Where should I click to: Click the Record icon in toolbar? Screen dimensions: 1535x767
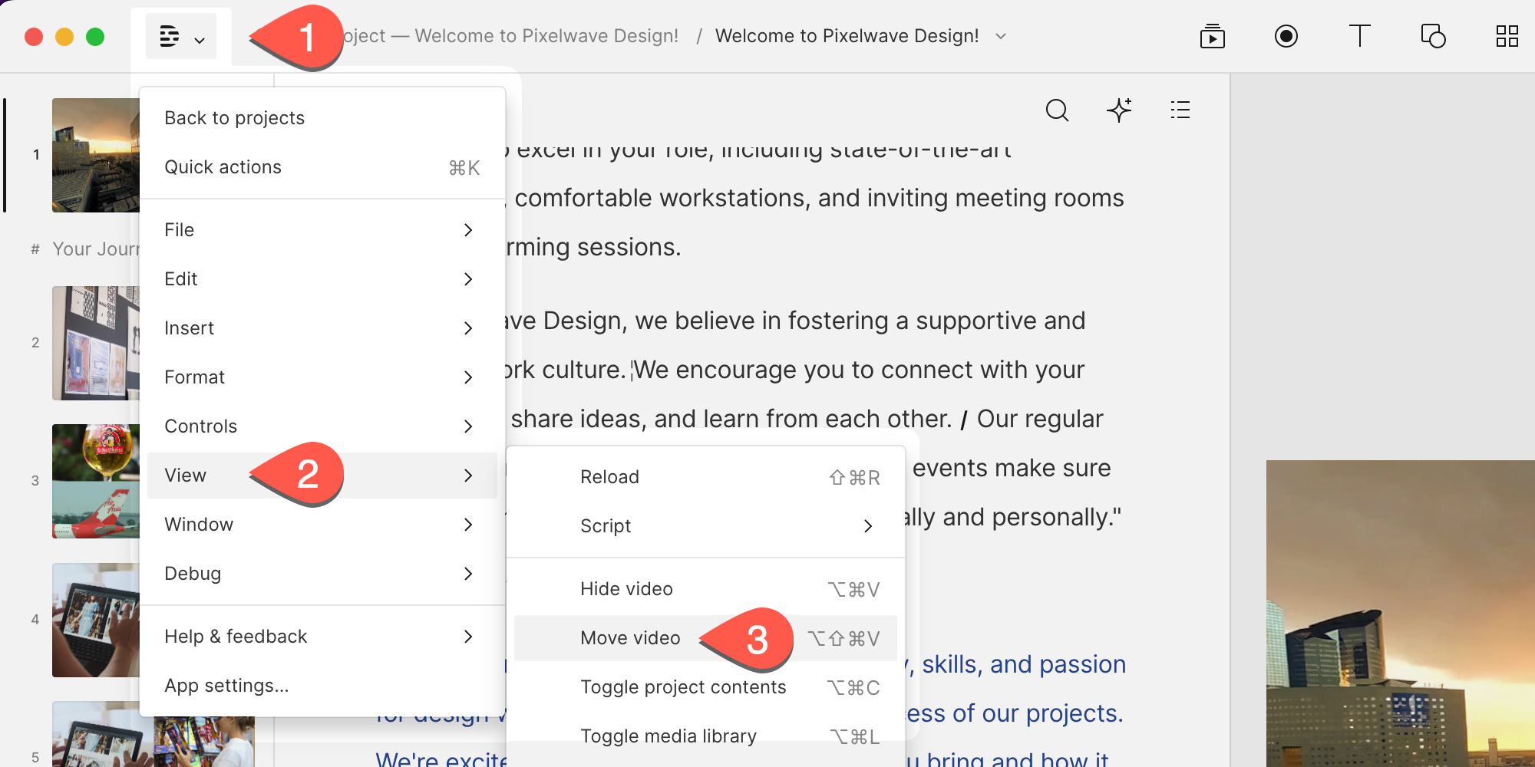(1286, 36)
